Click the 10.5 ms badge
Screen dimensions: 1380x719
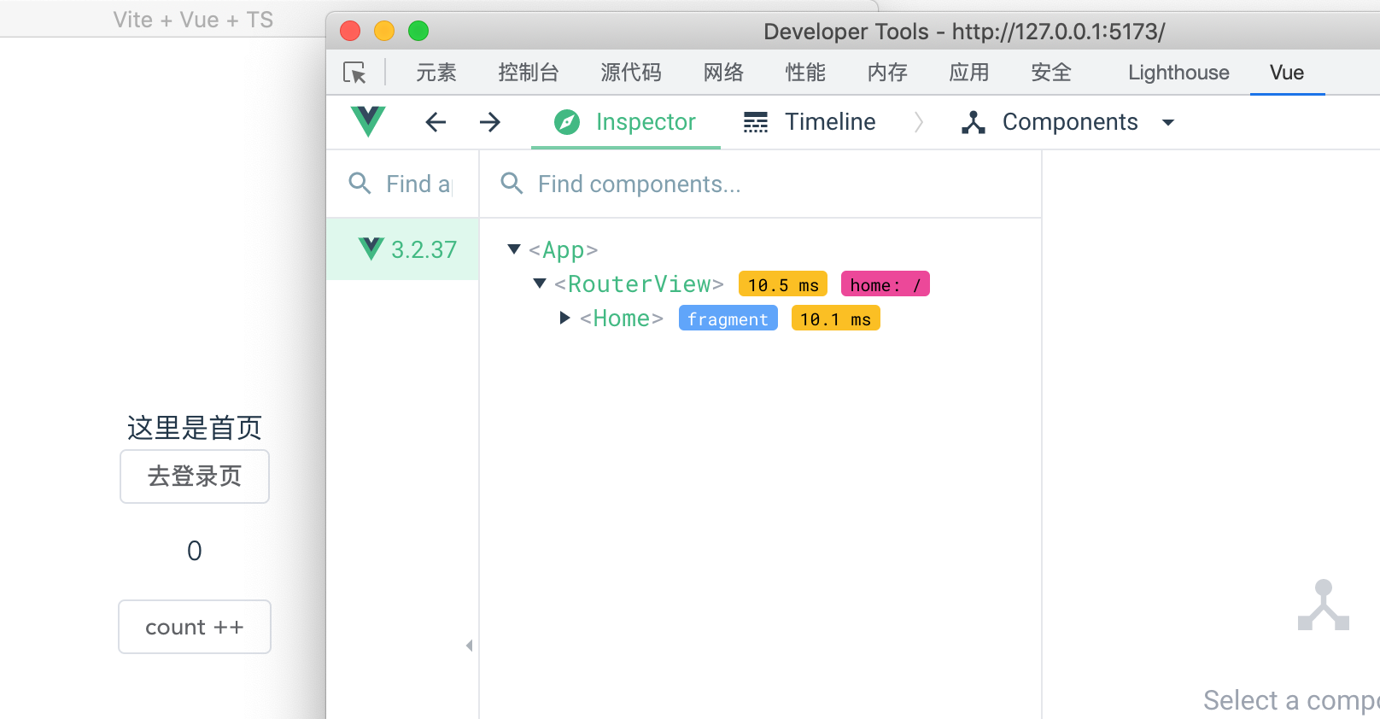click(x=783, y=284)
